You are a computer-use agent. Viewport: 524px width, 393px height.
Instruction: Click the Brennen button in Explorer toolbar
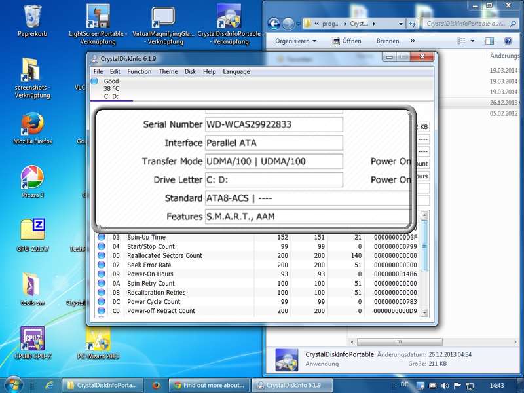(388, 41)
